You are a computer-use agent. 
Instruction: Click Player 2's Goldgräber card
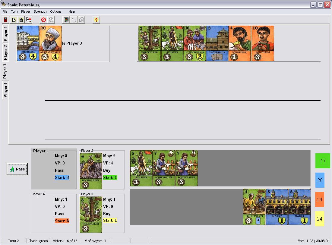[91, 171]
